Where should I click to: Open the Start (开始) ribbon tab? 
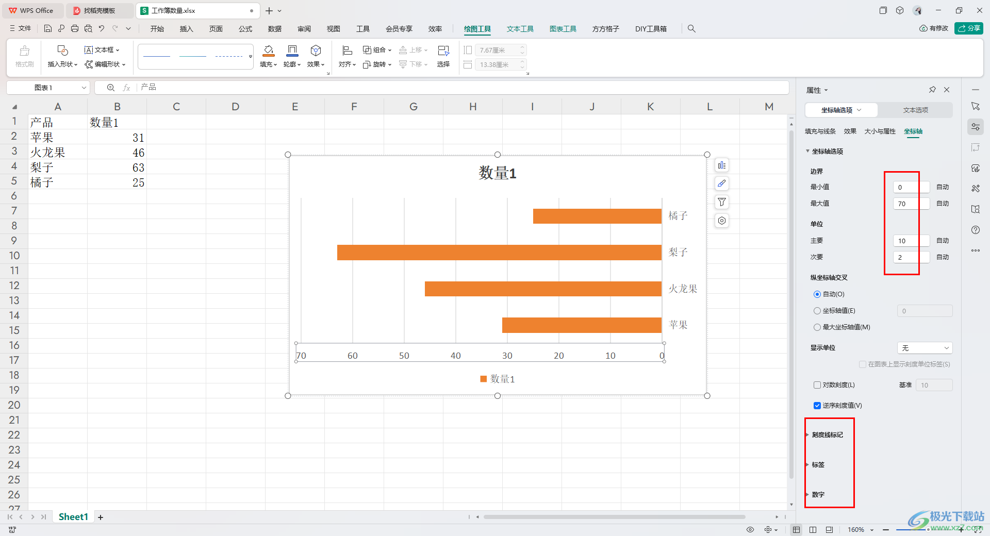157,29
